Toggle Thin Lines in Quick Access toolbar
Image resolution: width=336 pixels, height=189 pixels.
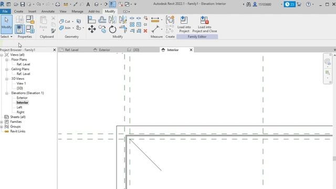112,4
